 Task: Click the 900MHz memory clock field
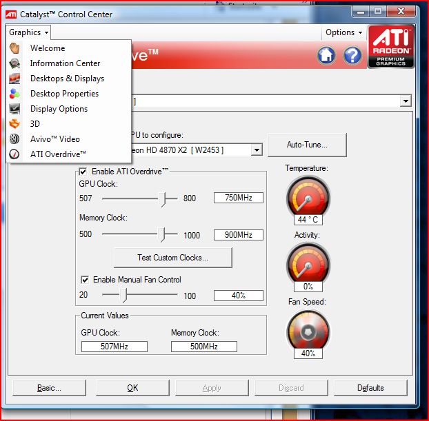click(239, 235)
